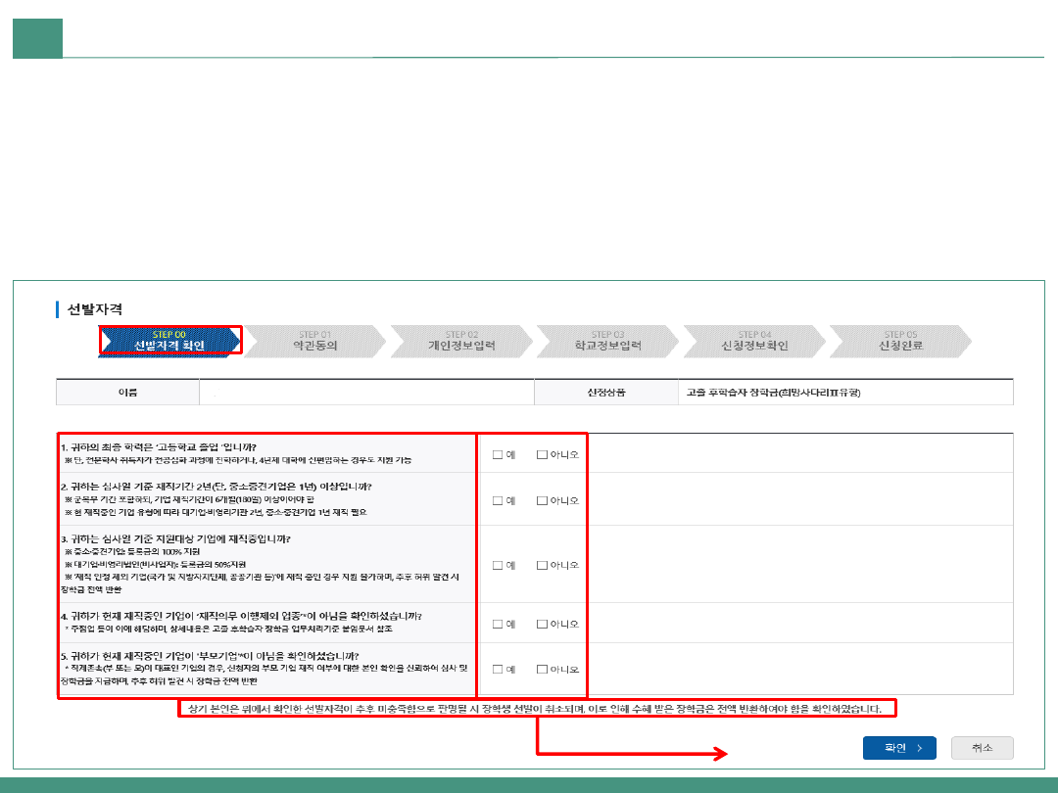Image resolution: width=1058 pixels, height=793 pixels.
Task: Check '예' for question 1 high school graduation
Action: point(498,454)
